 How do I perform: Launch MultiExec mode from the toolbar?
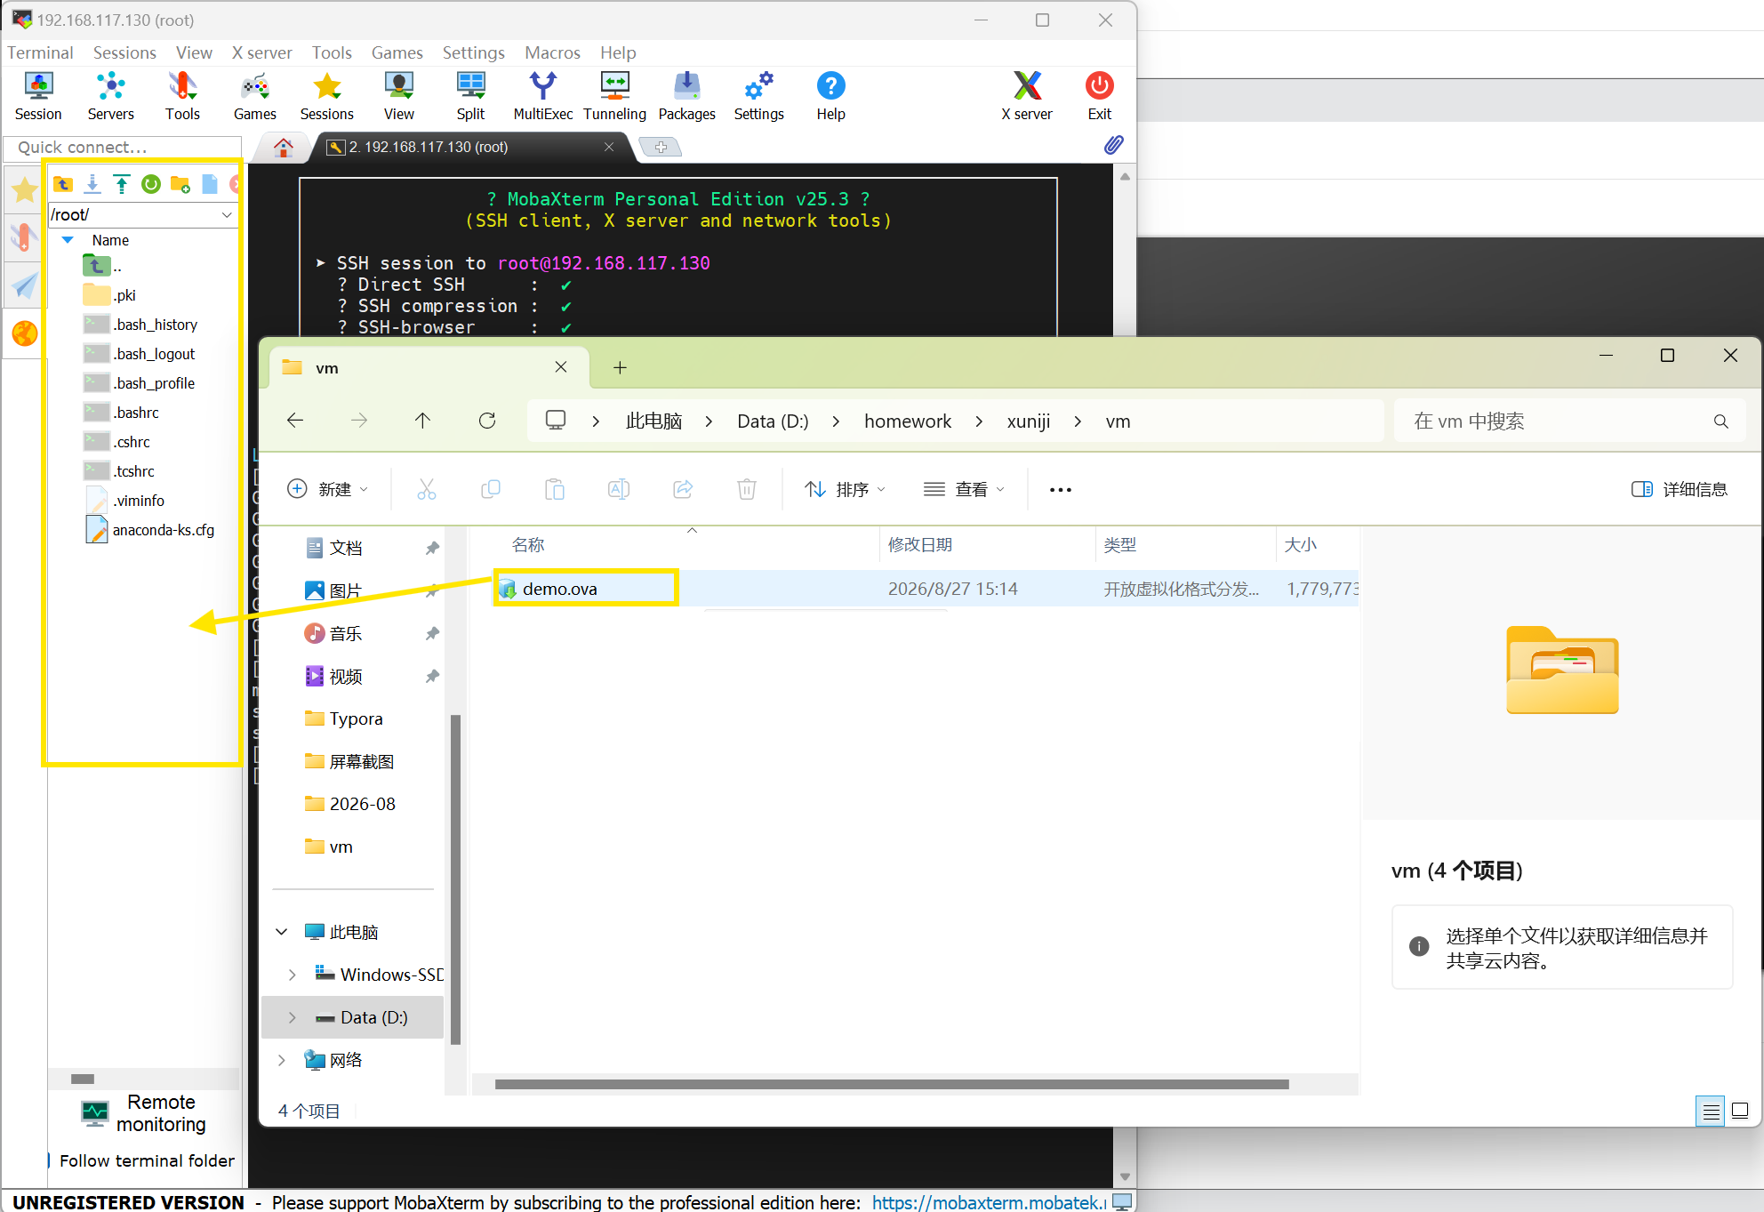coord(542,96)
